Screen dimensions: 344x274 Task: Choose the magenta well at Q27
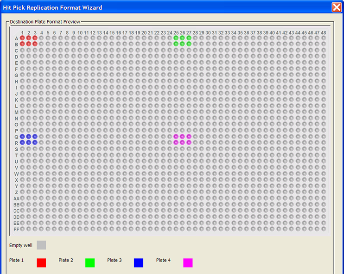(189, 136)
